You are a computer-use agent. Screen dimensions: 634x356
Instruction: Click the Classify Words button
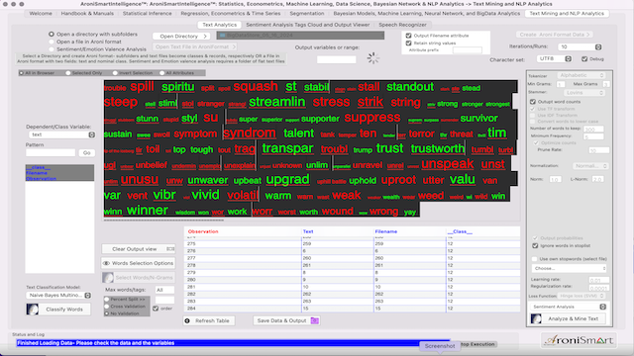[x=58, y=310]
